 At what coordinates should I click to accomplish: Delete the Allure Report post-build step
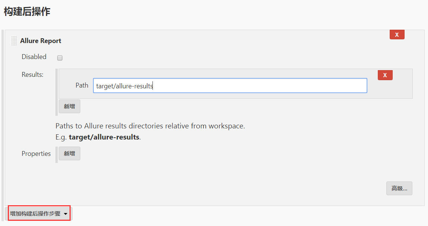(397, 35)
